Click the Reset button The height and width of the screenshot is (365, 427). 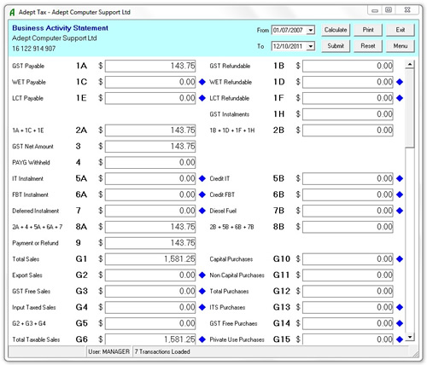368,46
